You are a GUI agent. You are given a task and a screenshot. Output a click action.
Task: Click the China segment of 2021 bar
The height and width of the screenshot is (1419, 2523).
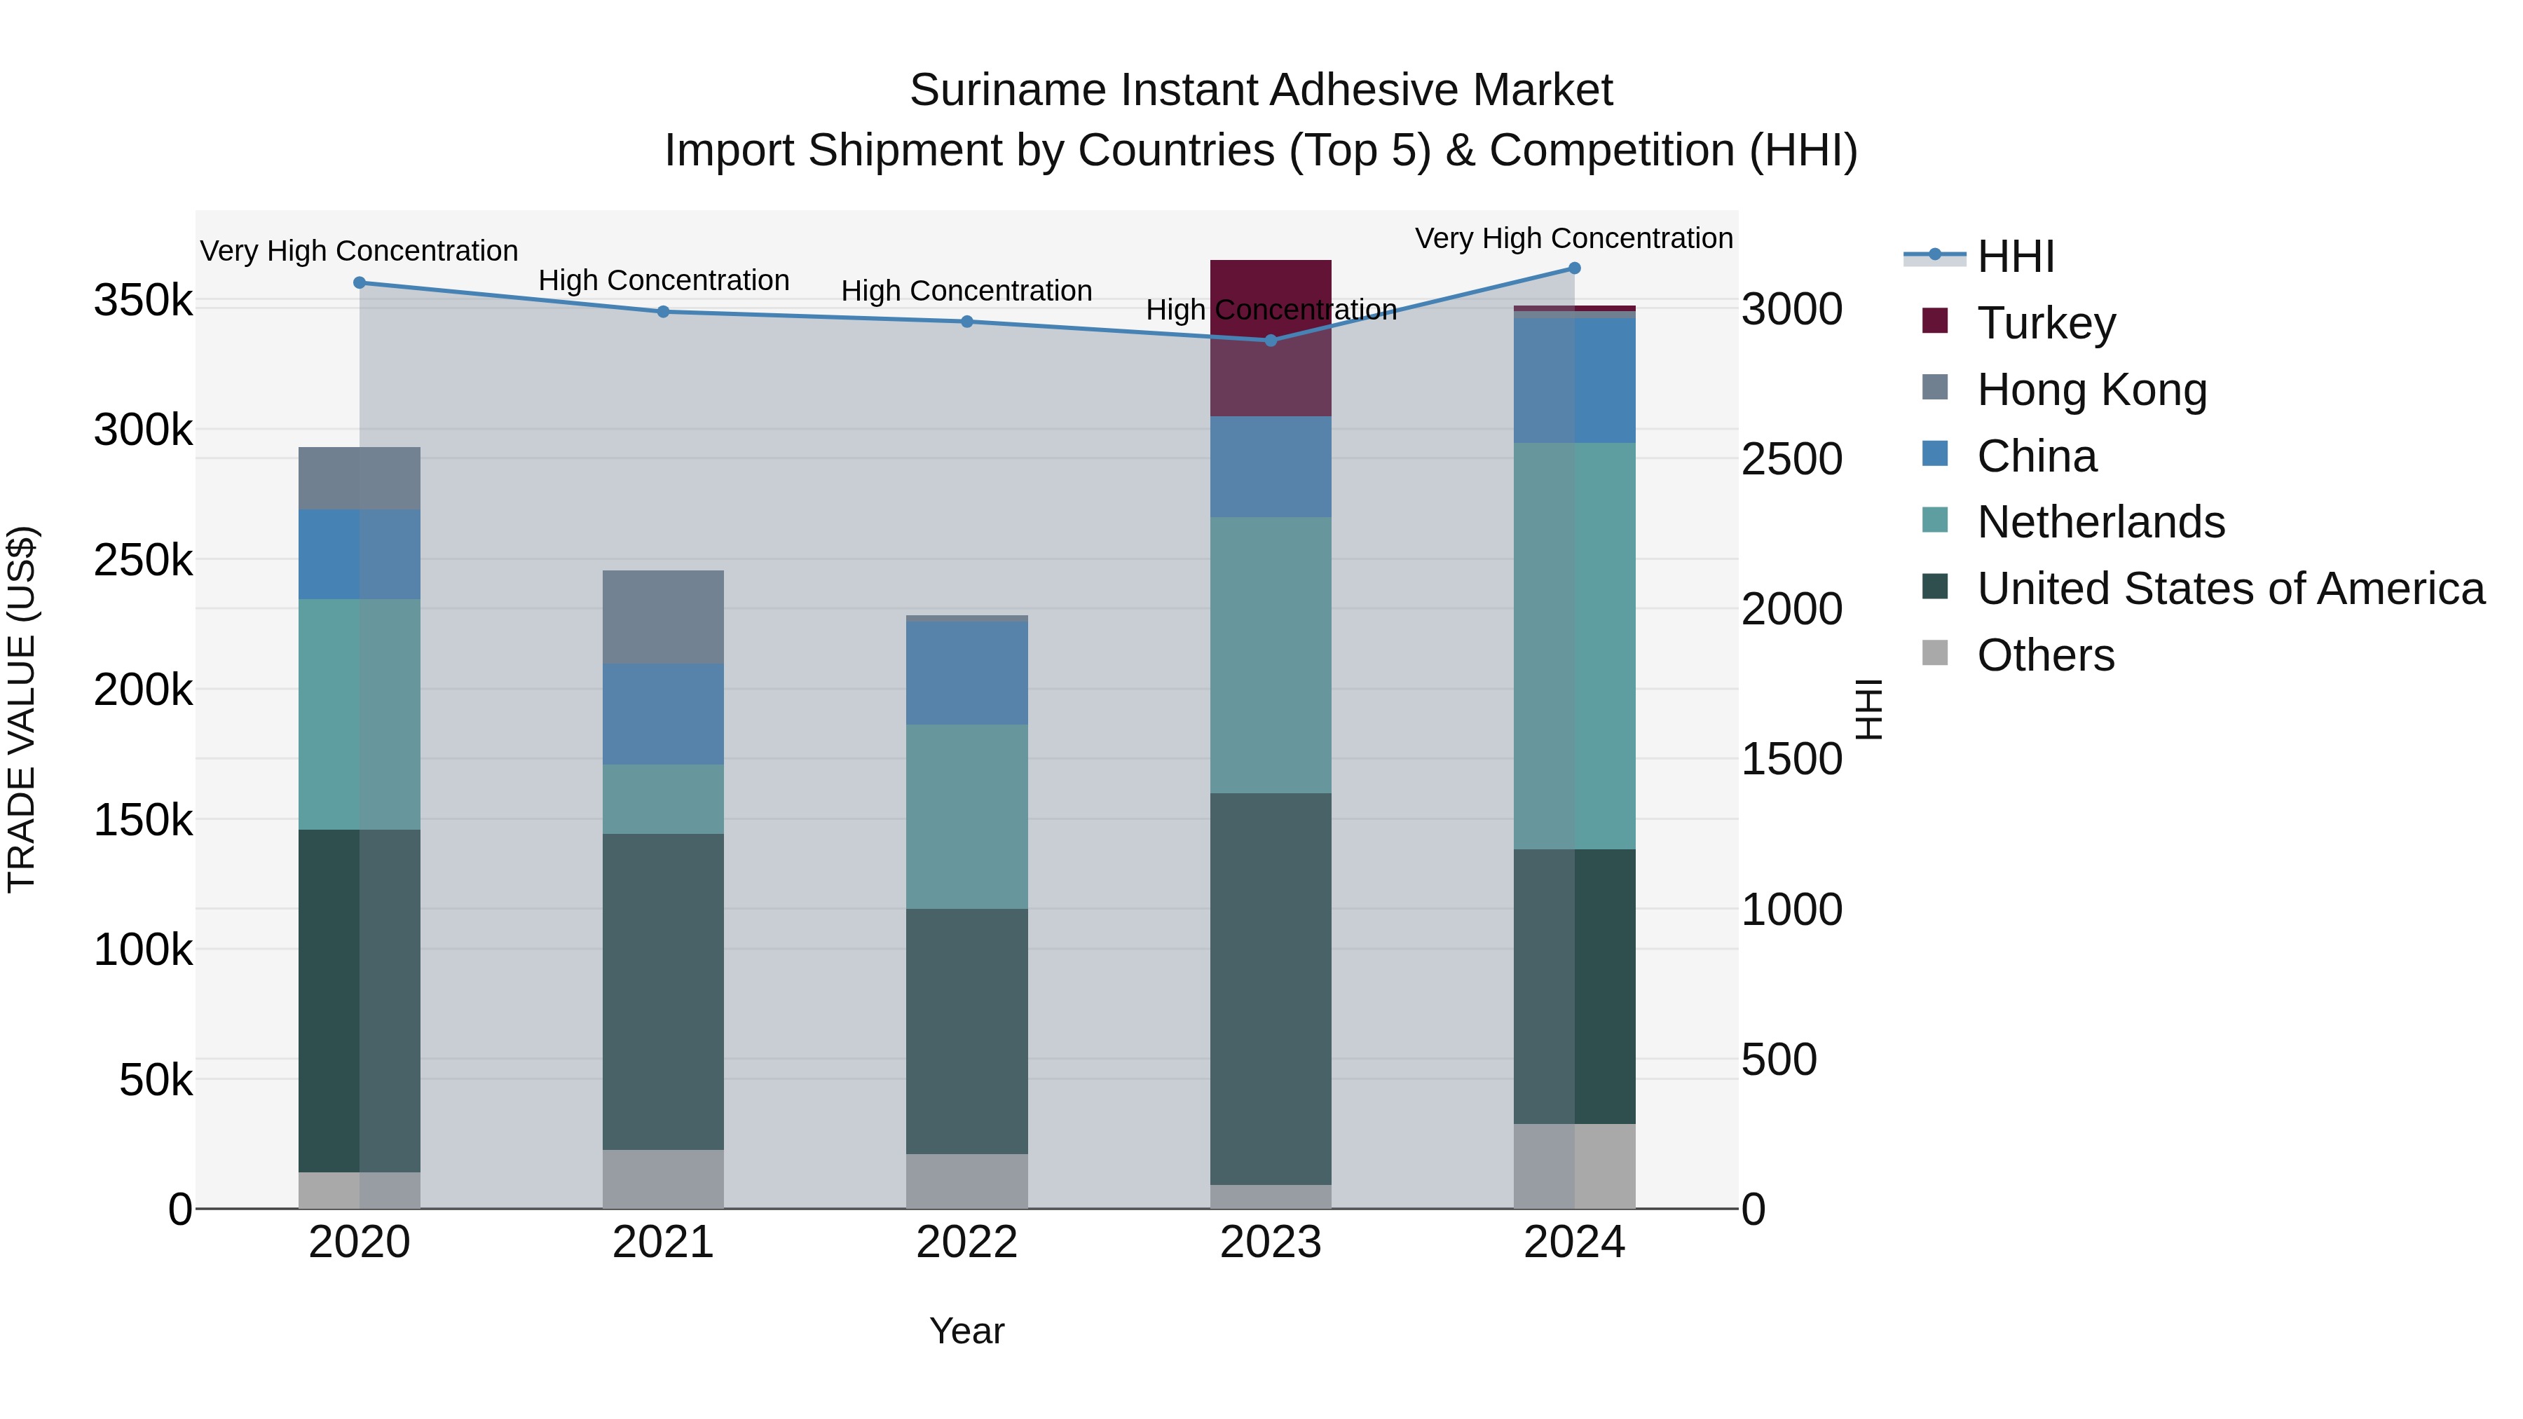pos(663,714)
